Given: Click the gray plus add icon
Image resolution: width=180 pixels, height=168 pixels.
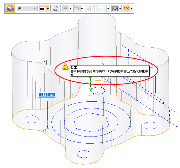Looking at the screenshot, I should click(65, 9).
